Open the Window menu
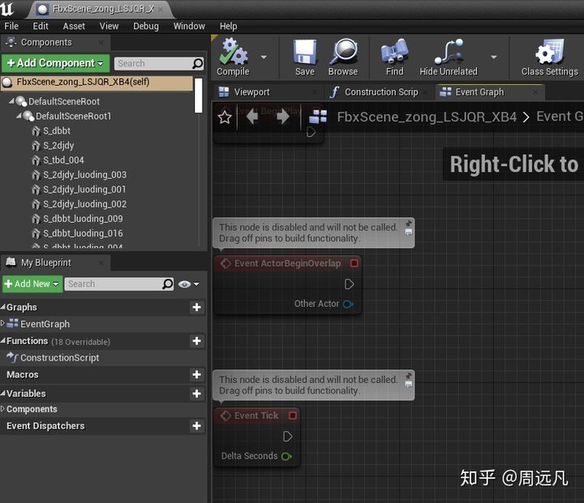584x503 pixels. (x=189, y=26)
